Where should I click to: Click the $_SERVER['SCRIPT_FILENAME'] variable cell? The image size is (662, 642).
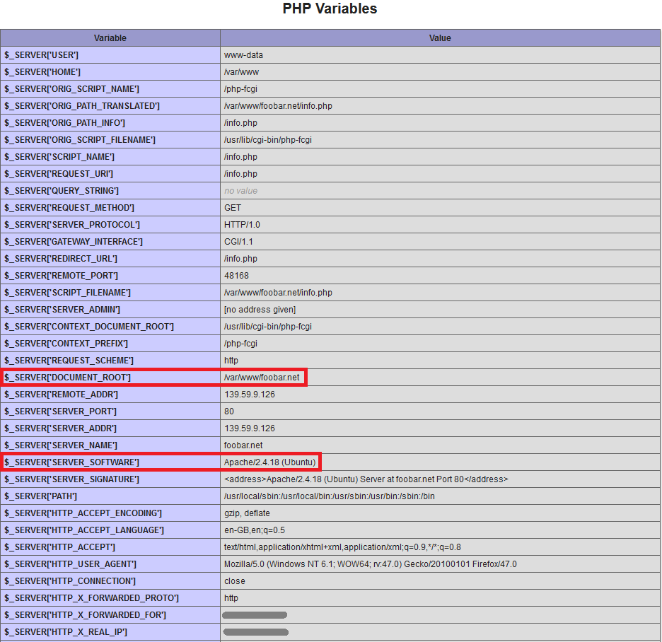click(110, 293)
